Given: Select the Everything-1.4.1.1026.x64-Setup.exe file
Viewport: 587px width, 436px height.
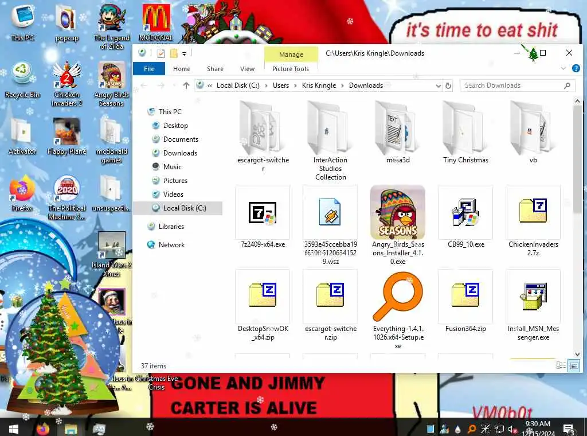Looking at the screenshot, I should [x=398, y=309].
